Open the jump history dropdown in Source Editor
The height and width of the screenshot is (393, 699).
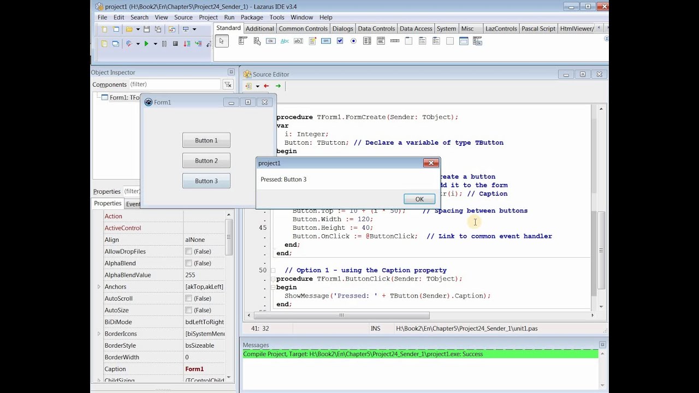click(x=257, y=86)
